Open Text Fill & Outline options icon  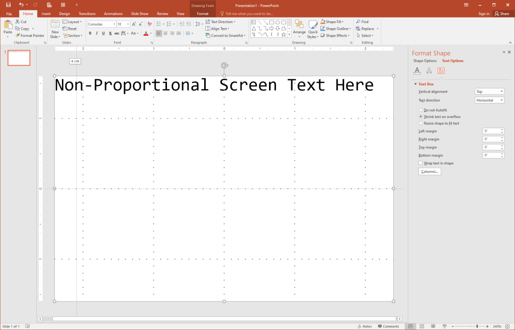tap(417, 71)
